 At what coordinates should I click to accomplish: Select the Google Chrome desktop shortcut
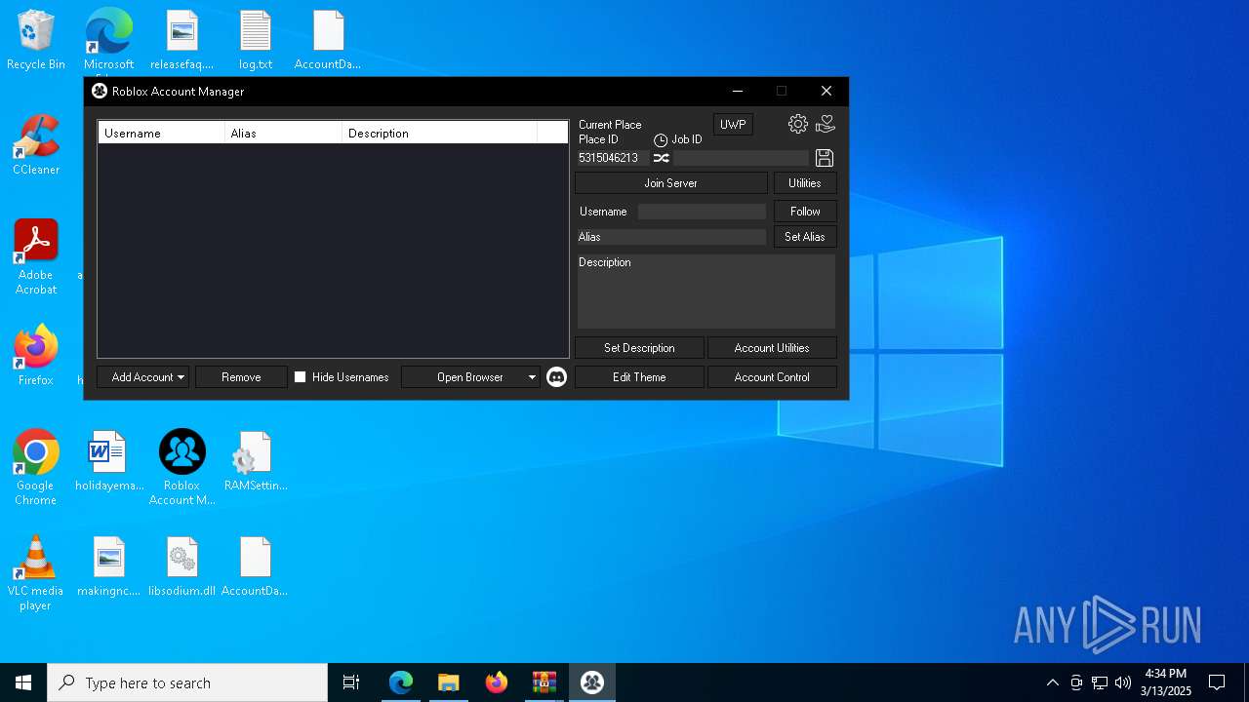(x=36, y=468)
